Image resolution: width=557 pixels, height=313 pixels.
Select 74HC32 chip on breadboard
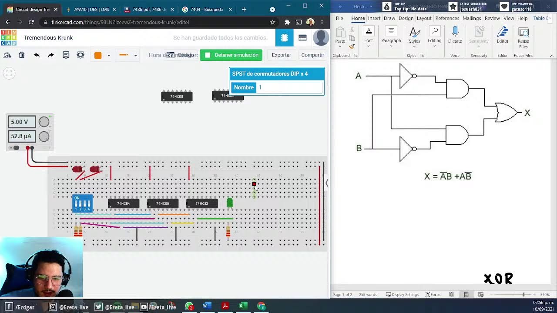click(202, 203)
